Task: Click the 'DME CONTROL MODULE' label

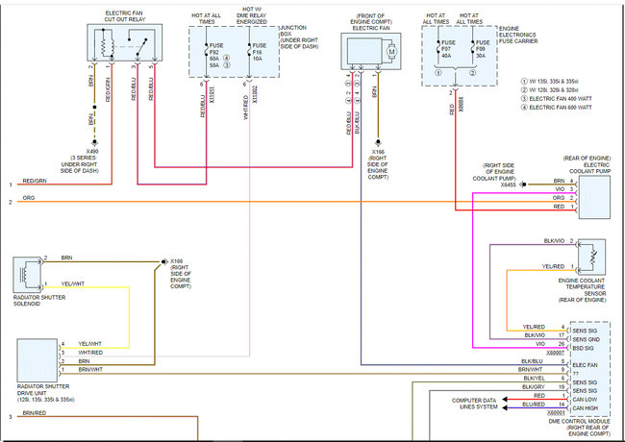Action: (x=579, y=421)
